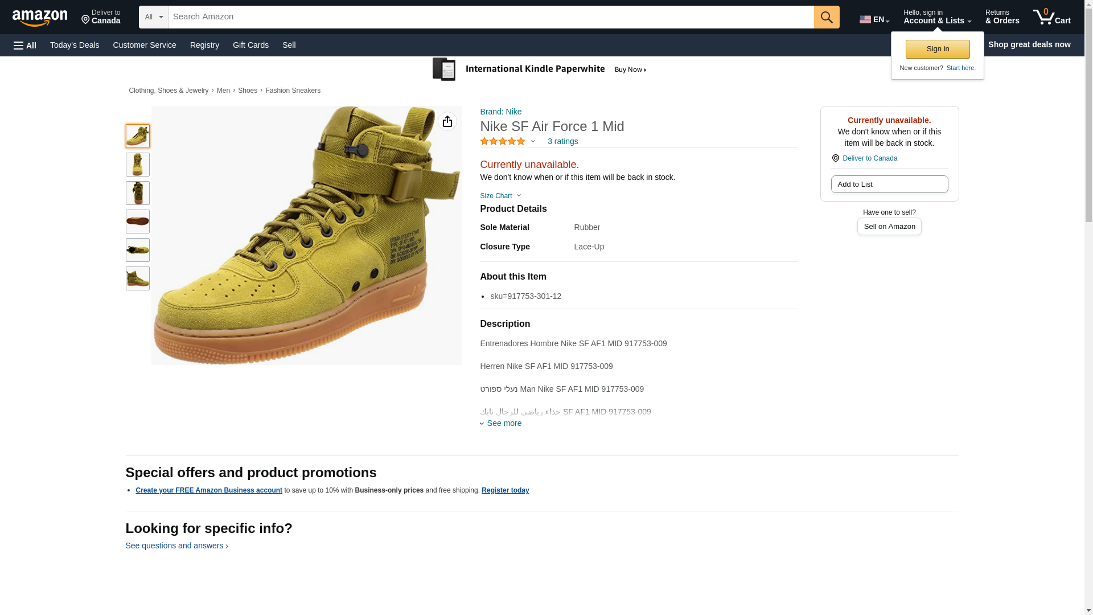Screen dimensions: 1093x615
Task: Click the yellow Sign in button
Action: coord(937,49)
